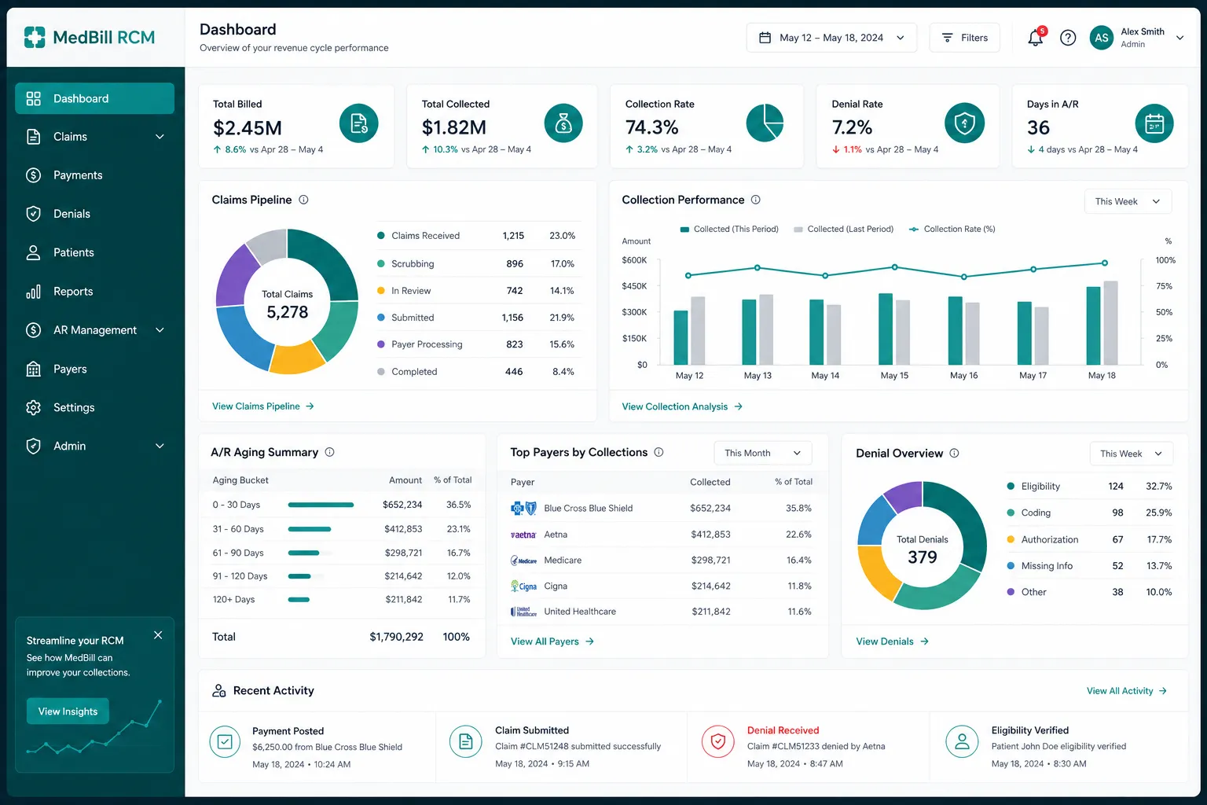Screen dimensions: 1207x805
Task: Click the 61 - 90 Days aging progress bar
Action: (x=303, y=553)
